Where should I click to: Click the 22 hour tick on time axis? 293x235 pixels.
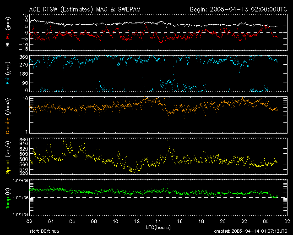244,221
